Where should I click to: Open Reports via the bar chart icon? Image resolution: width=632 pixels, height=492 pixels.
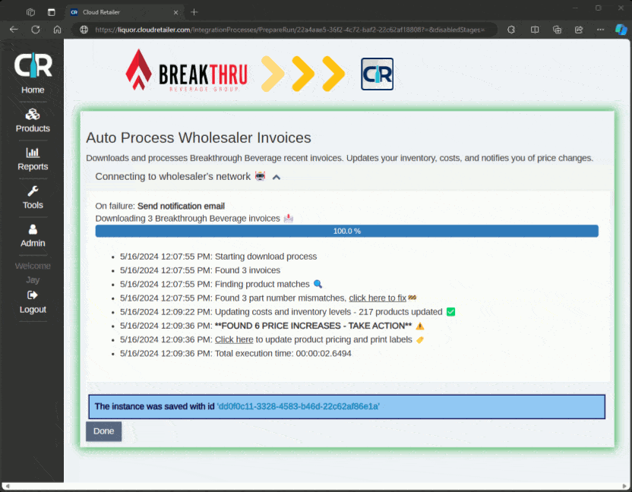33,153
